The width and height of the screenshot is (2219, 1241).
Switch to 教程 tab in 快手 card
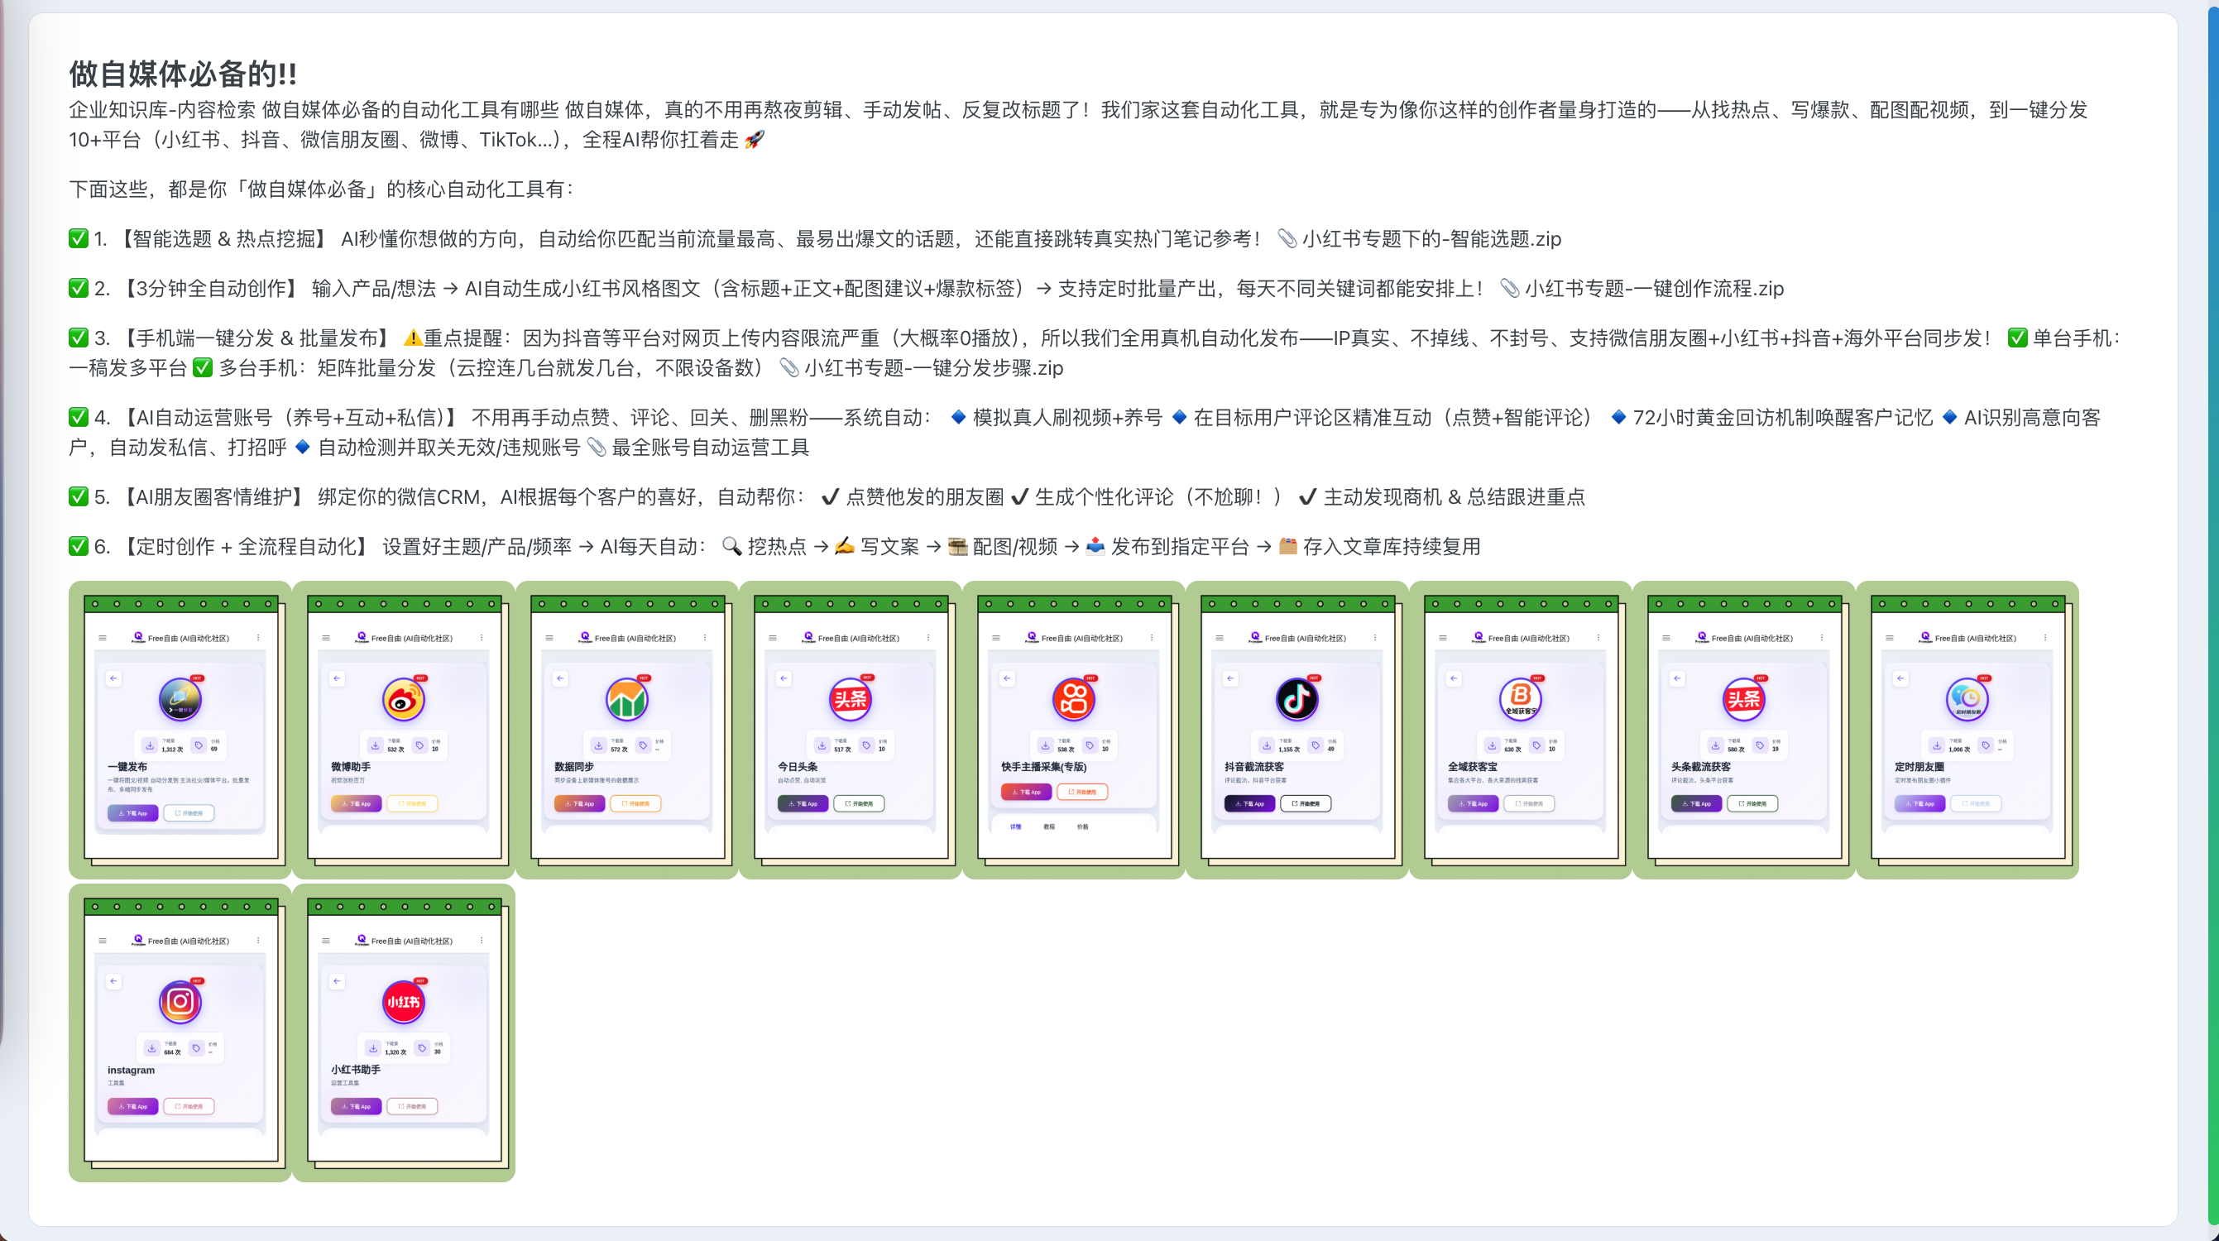[1048, 827]
